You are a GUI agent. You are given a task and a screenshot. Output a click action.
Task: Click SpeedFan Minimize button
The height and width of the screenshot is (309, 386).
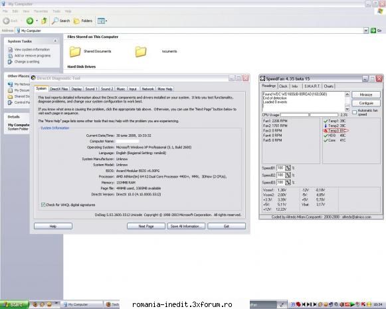click(x=366, y=94)
